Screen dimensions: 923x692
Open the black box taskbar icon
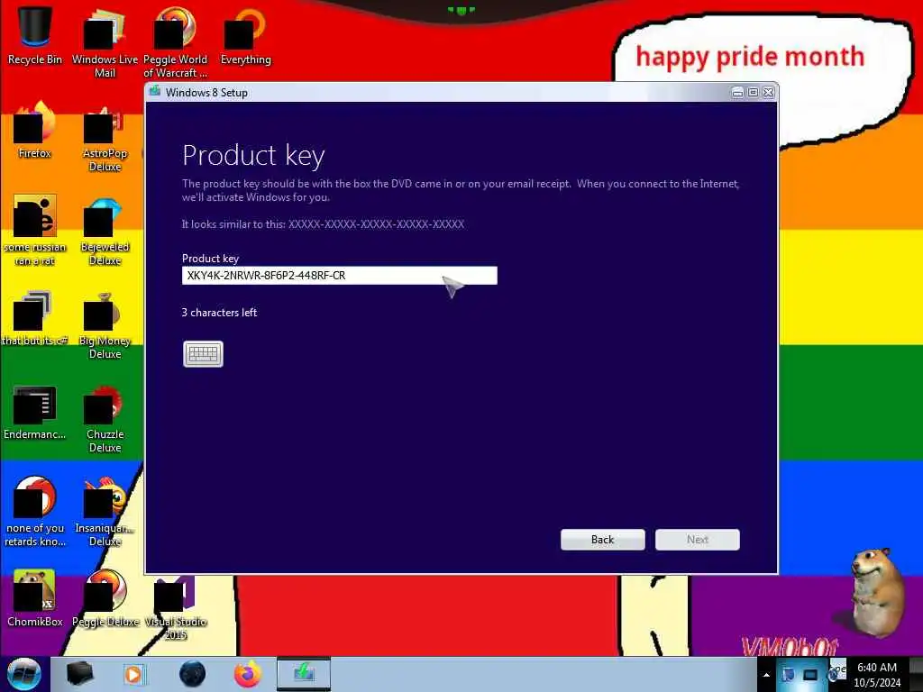coord(79,674)
